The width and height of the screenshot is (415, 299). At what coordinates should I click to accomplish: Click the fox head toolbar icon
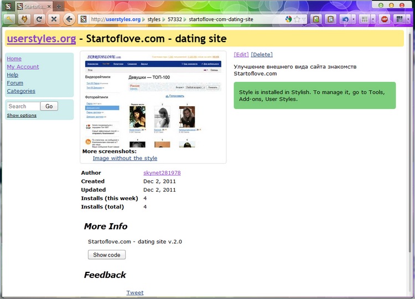coord(24,19)
